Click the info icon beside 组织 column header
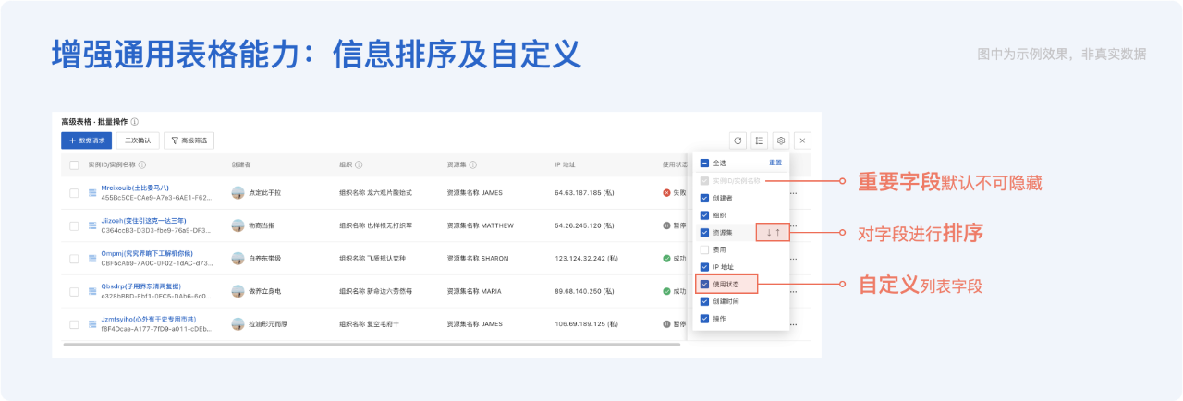The image size is (1183, 401). point(359,165)
